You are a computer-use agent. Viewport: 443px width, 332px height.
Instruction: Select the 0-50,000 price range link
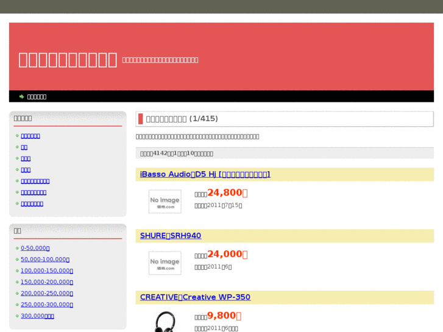(x=35, y=248)
